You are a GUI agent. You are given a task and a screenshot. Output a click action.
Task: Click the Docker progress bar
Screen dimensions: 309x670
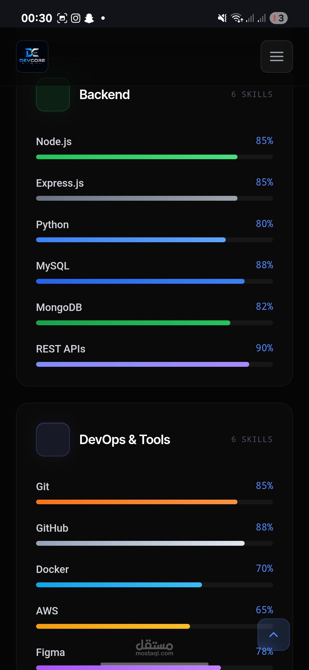(x=154, y=585)
